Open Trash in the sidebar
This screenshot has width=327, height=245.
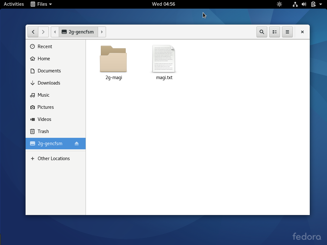click(x=56, y=131)
